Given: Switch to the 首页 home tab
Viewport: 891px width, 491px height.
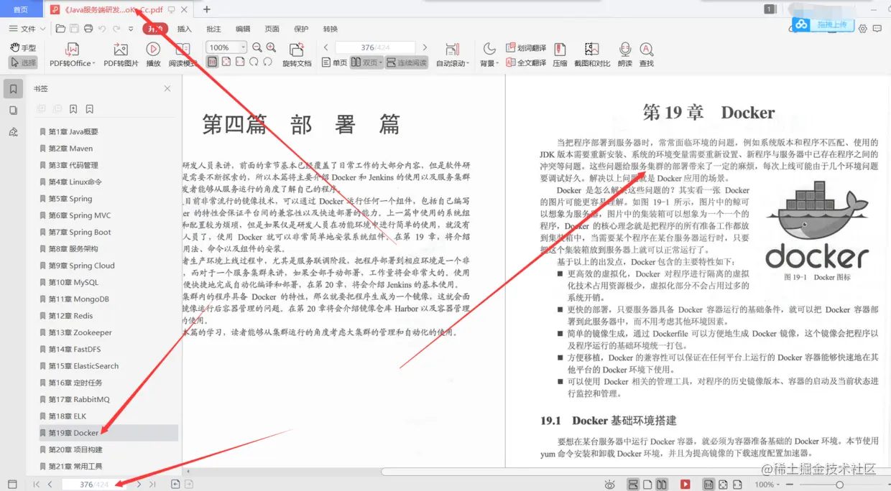Looking at the screenshot, I should (22, 9).
